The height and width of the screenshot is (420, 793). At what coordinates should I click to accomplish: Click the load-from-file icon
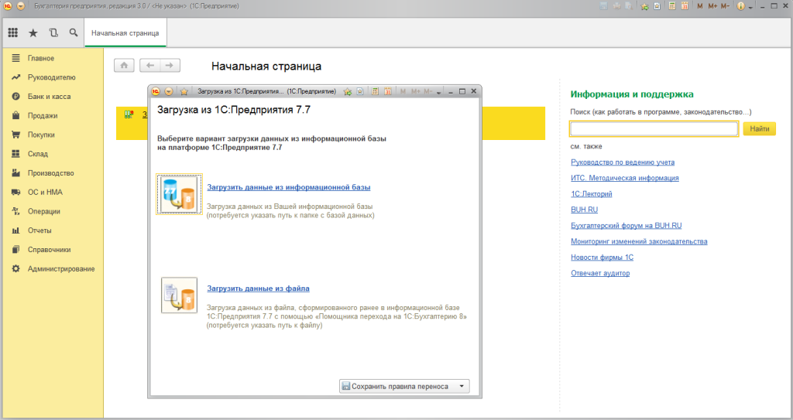(179, 295)
